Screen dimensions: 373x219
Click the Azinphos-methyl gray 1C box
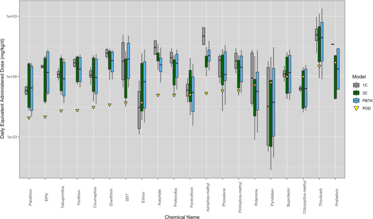click(x=204, y=36)
